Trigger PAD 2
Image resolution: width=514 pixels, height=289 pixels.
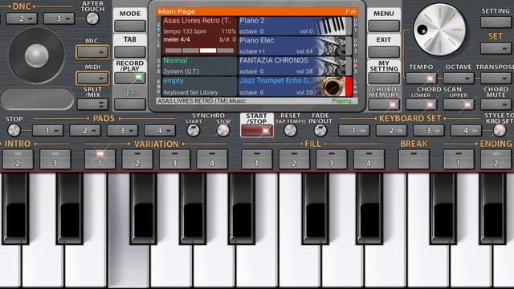coord(85,130)
